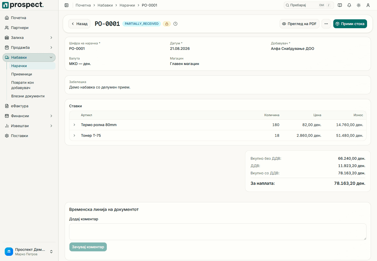Expand the Залиха submenu chevron
The height and width of the screenshot is (261, 377).
tap(51, 38)
